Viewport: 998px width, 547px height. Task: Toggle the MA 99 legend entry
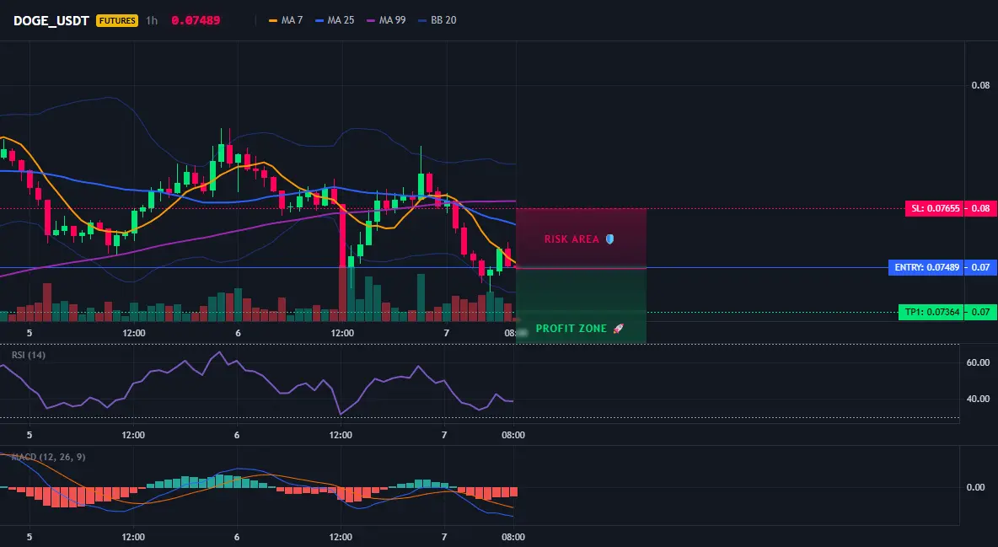click(386, 20)
